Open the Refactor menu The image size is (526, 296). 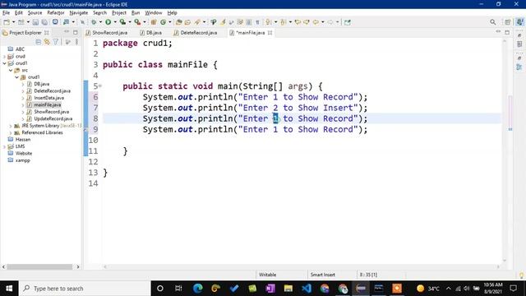point(56,13)
